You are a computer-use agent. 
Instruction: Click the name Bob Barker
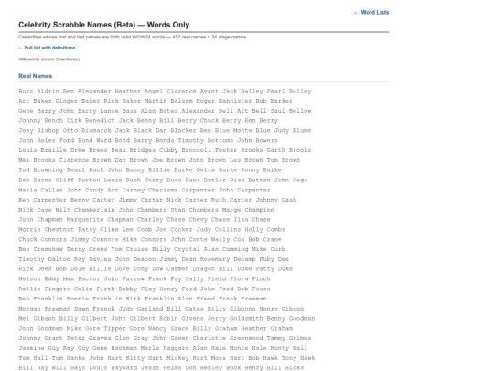click(x=274, y=101)
